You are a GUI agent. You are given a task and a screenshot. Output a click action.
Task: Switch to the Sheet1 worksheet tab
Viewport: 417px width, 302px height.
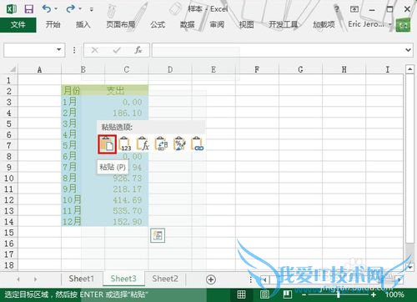pos(82,279)
